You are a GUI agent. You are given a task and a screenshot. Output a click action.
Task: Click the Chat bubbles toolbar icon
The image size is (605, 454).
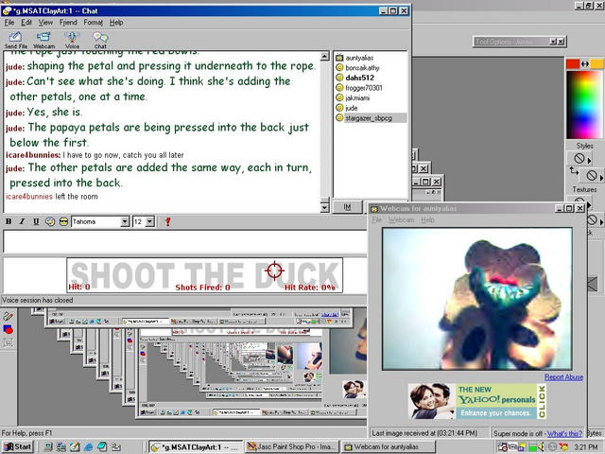(100, 40)
